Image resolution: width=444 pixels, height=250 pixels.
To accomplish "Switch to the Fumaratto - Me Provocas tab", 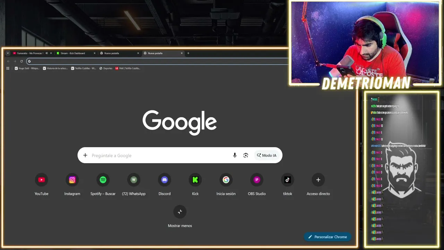I will click(x=30, y=53).
